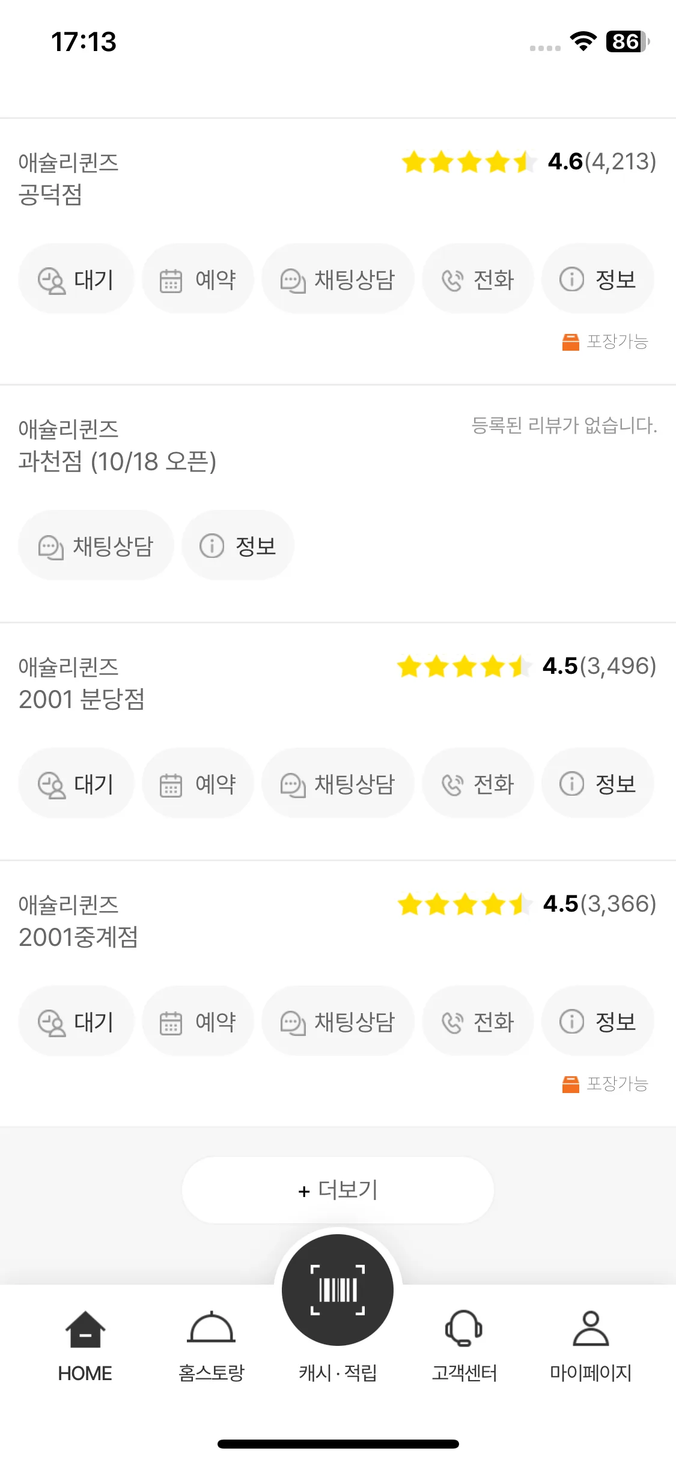676x1463 pixels.
Task: Open the barcode scanner button
Action: click(338, 1289)
